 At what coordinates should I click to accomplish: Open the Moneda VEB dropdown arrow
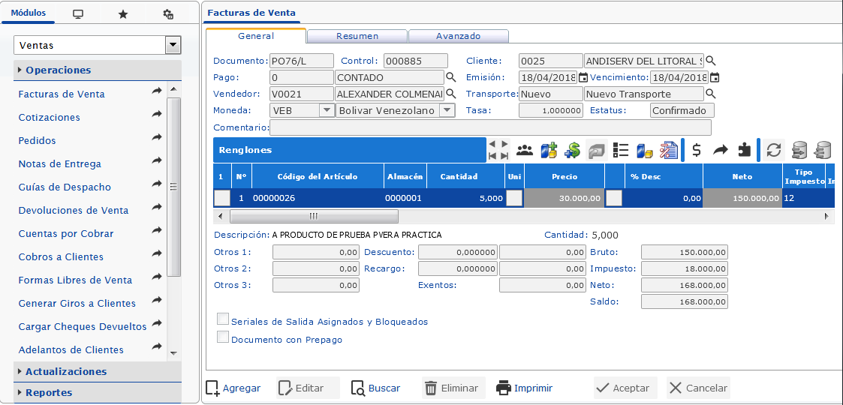(x=327, y=110)
